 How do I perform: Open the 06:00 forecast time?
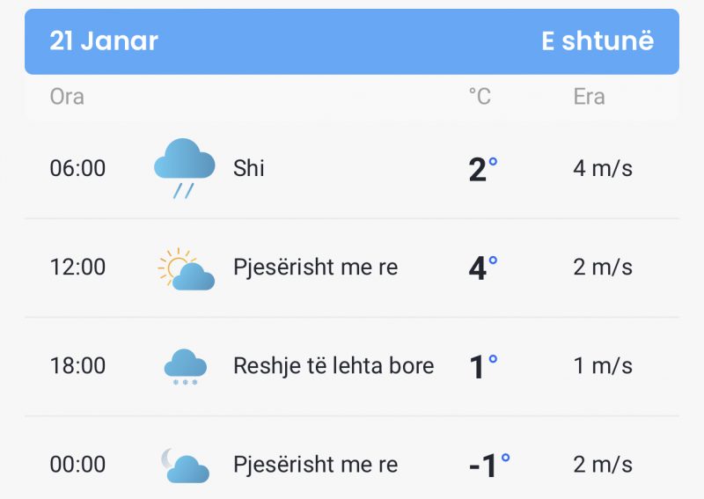77,168
